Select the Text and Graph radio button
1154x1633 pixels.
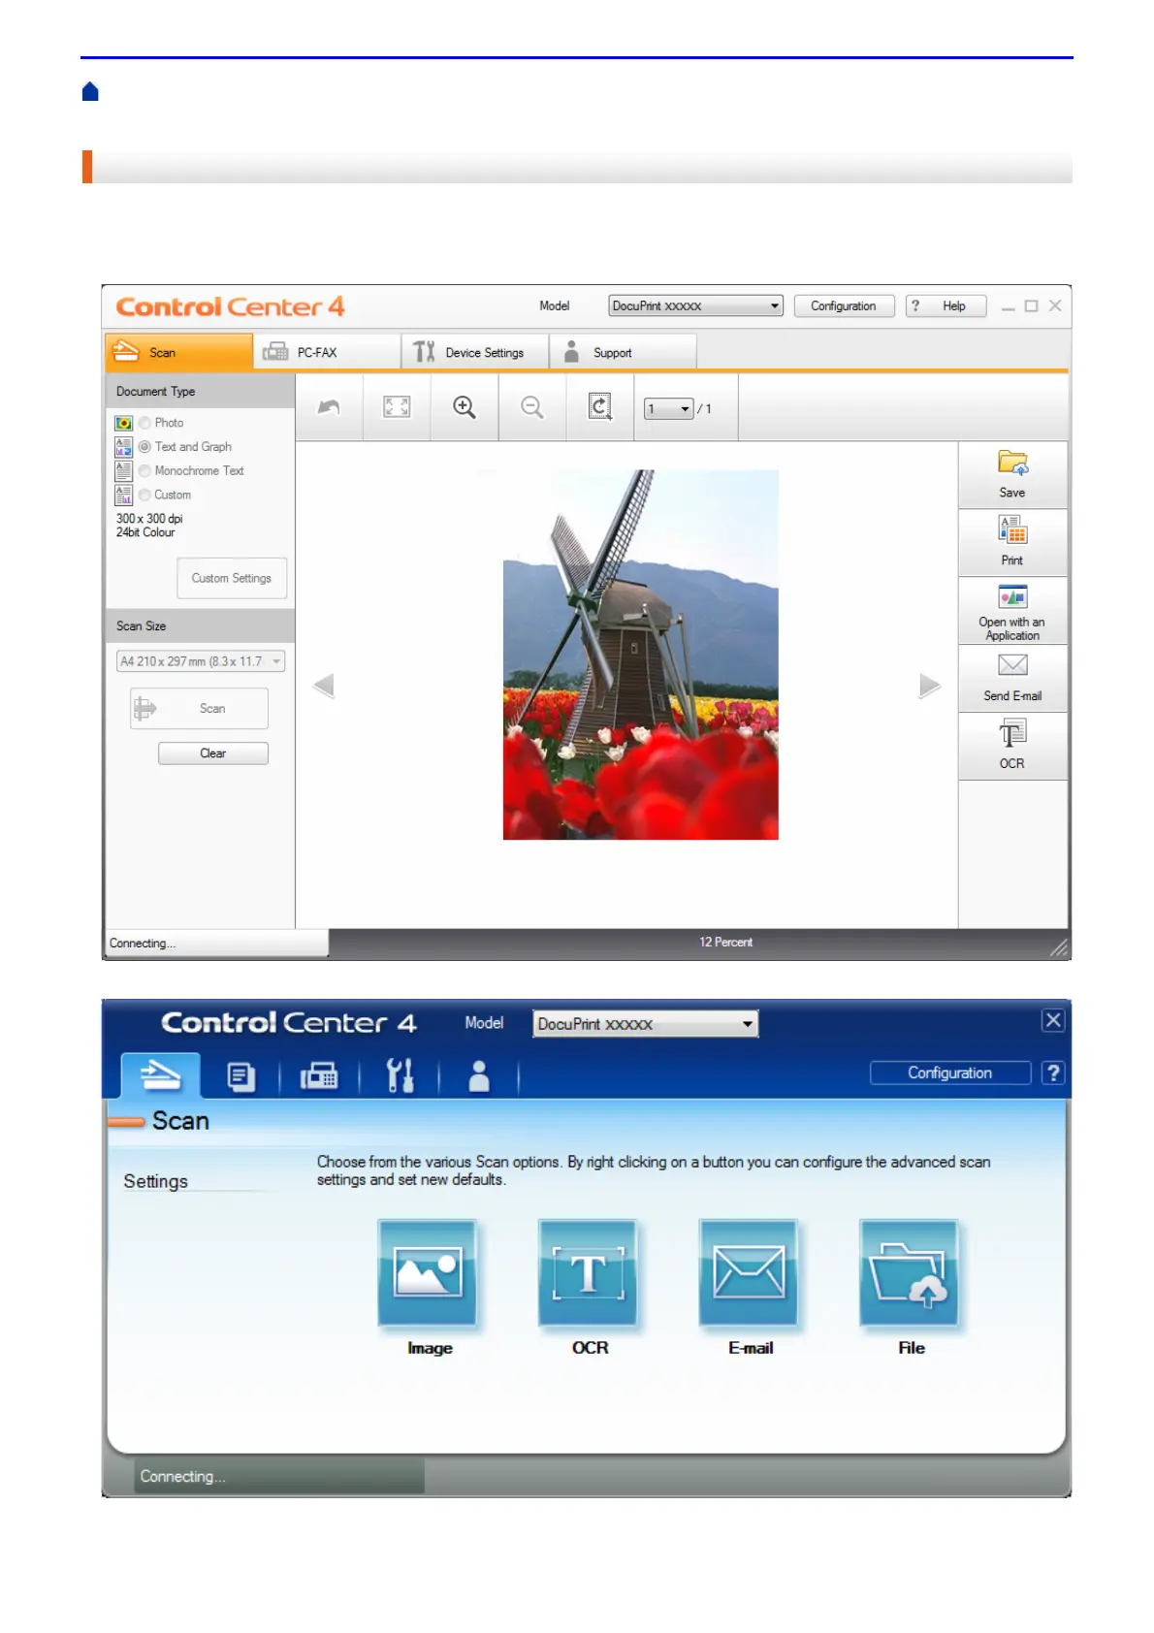(x=144, y=447)
